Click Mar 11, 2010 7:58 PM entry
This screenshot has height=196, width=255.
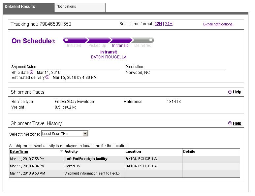click(x=27, y=159)
